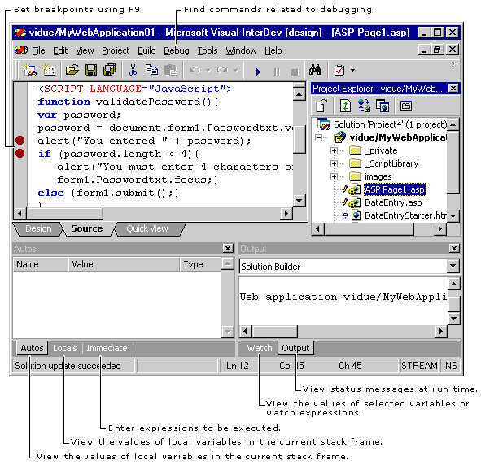Click the Break (pause) toolbar icon
The width and height of the screenshot is (481, 465).
tap(277, 72)
